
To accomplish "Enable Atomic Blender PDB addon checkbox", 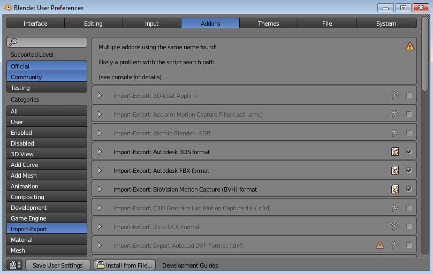I will click(x=409, y=133).
